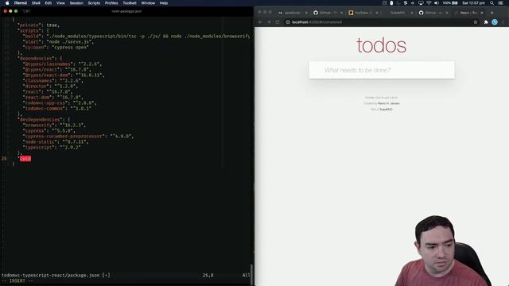Open Spotlight search magnifier icon
The height and width of the screenshot is (286, 509).
(492, 3)
